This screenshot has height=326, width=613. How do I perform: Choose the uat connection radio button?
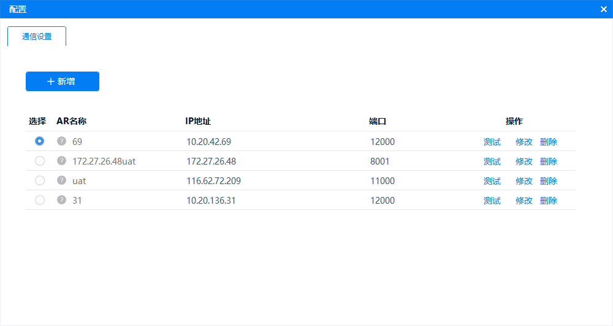pos(40,180)
